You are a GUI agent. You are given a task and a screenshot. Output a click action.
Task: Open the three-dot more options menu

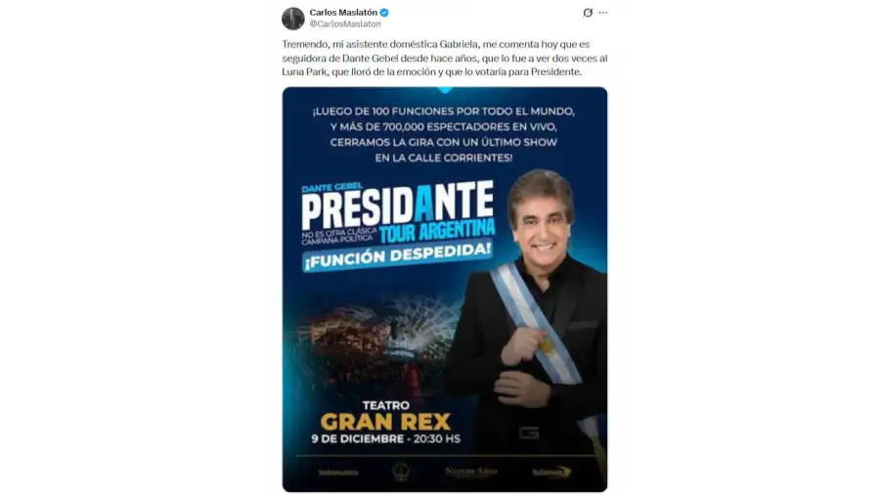click(x=603, y=13)
